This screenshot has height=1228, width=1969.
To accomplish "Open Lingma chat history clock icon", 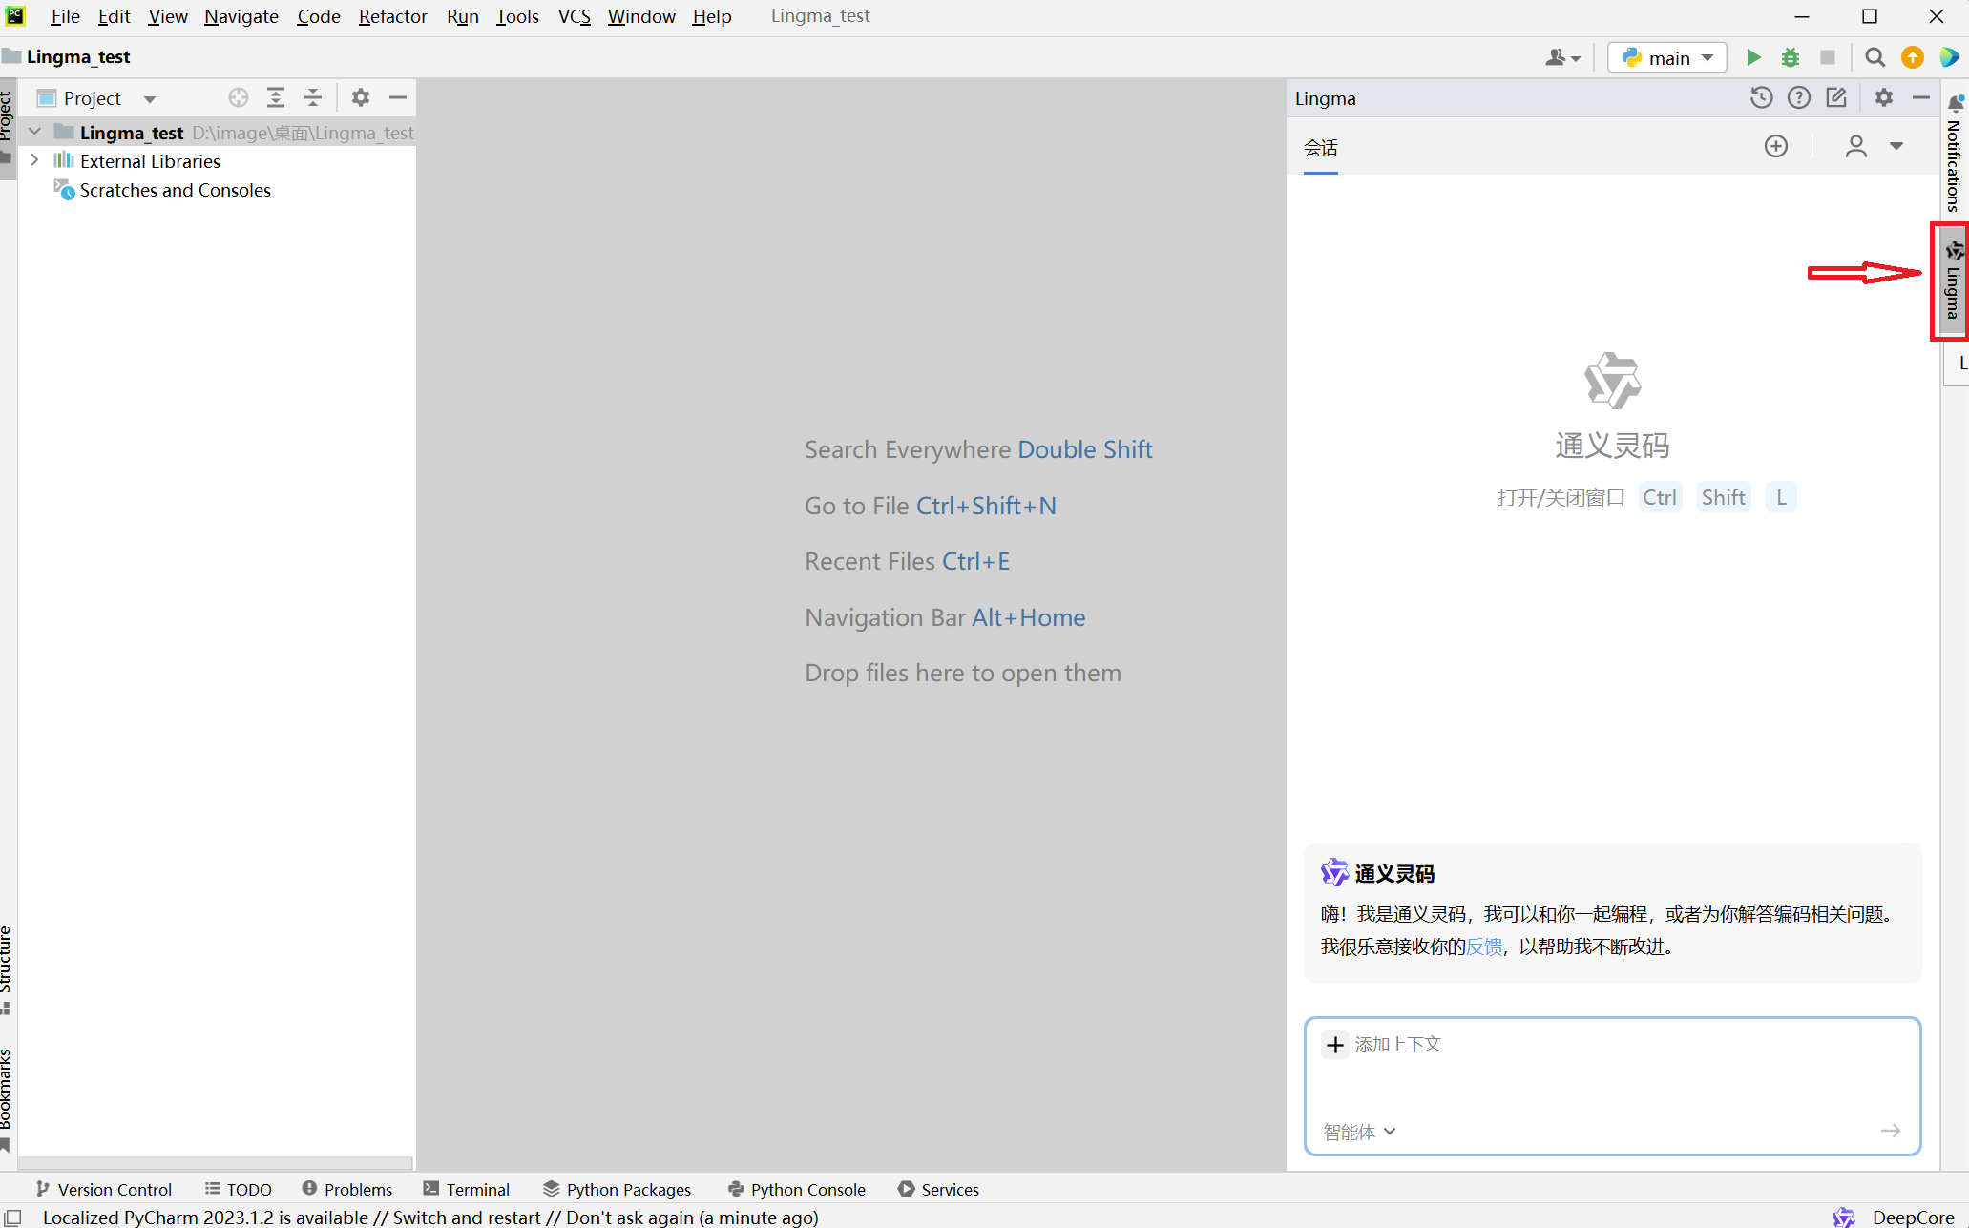I will 1761,97.
